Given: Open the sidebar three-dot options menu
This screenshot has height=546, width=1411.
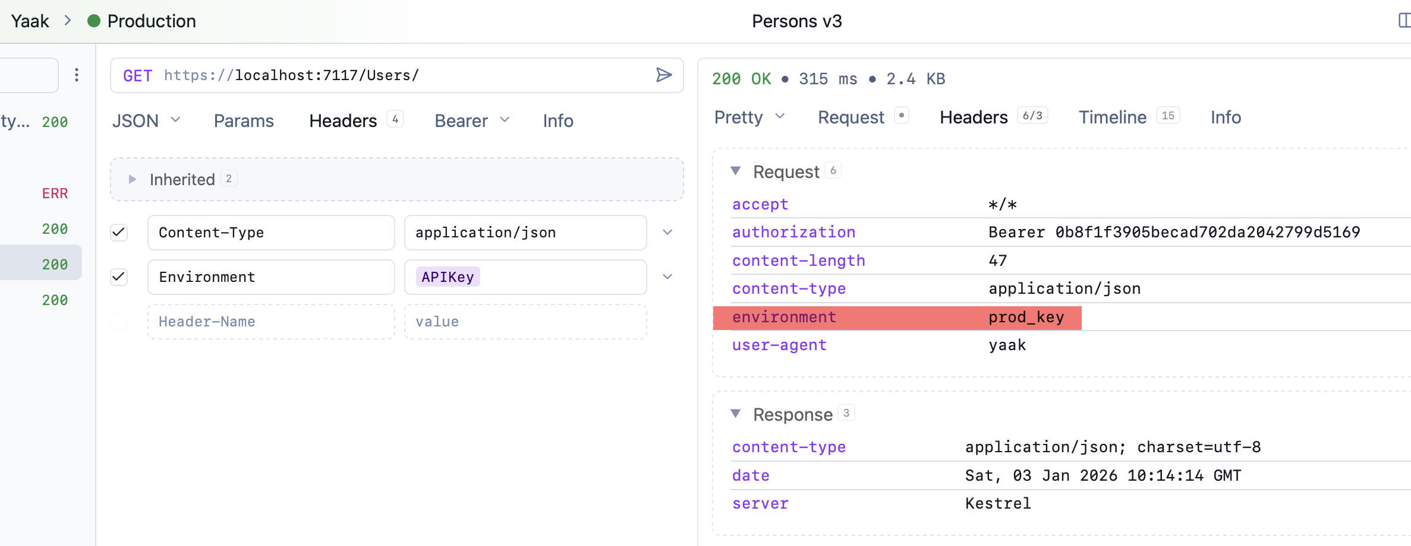Looking at the screenshot, I should click(77, 75).
